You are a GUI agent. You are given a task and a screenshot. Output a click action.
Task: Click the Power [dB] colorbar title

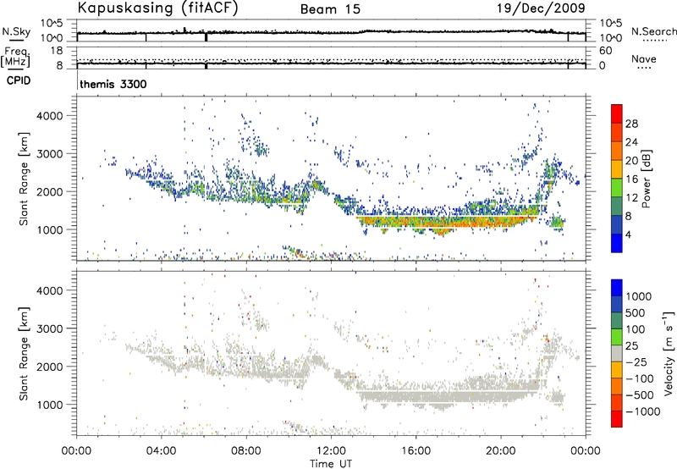(x=646, y=179)
